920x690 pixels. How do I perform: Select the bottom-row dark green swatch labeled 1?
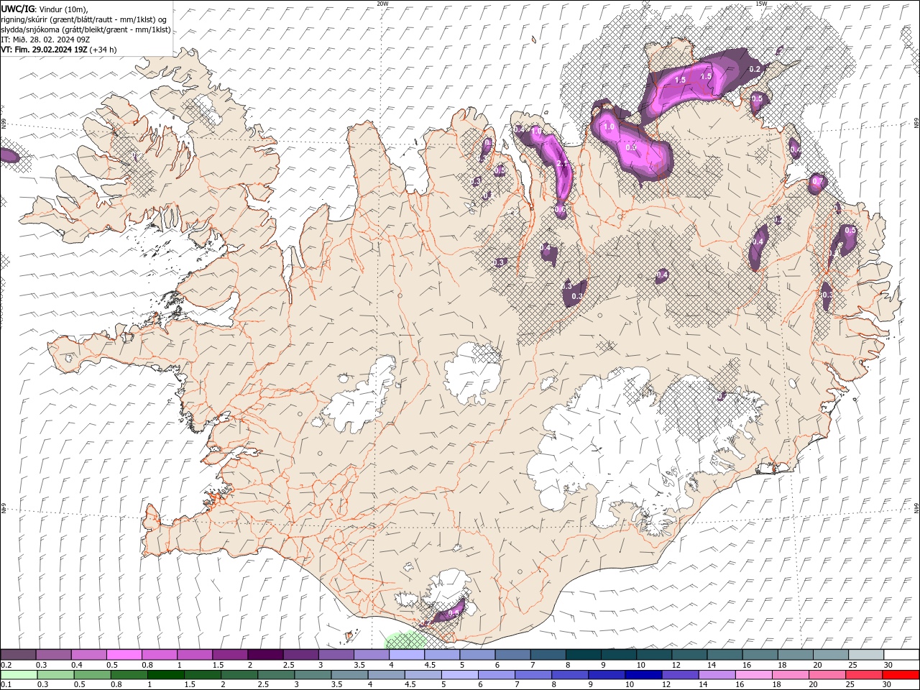(x=165, y=675)
